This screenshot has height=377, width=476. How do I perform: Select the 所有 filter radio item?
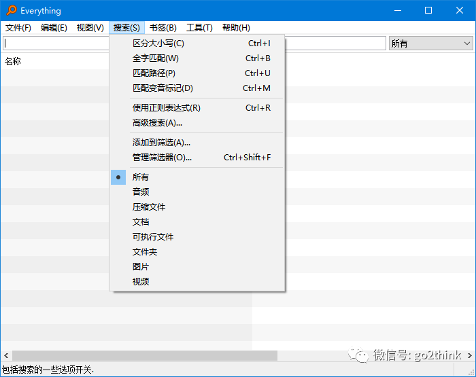click(x=197, y=177)
